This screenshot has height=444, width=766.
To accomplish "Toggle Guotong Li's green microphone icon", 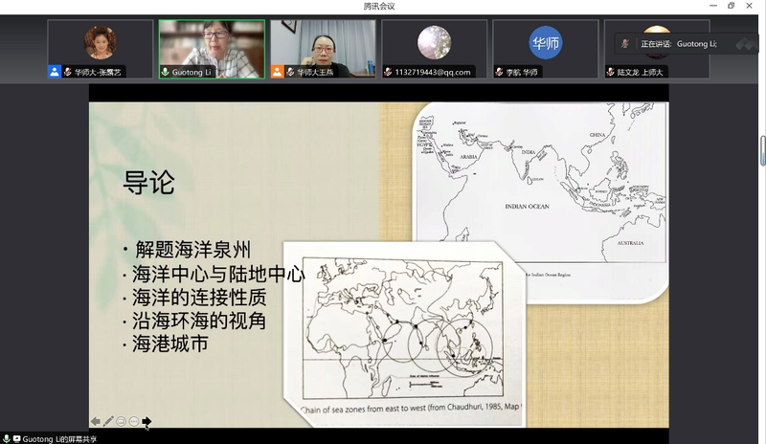I will (166, 71).
